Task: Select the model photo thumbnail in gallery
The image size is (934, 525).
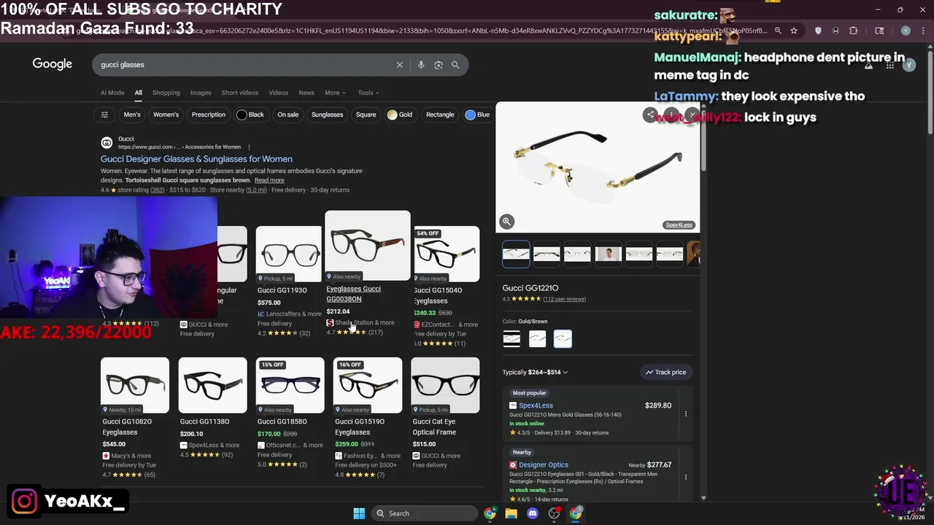Action: pos(608,254)
